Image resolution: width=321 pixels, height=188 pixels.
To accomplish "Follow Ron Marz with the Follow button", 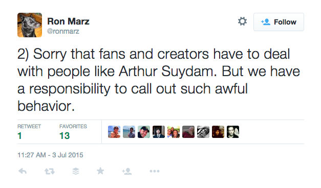I will click(x=279, y=22).
